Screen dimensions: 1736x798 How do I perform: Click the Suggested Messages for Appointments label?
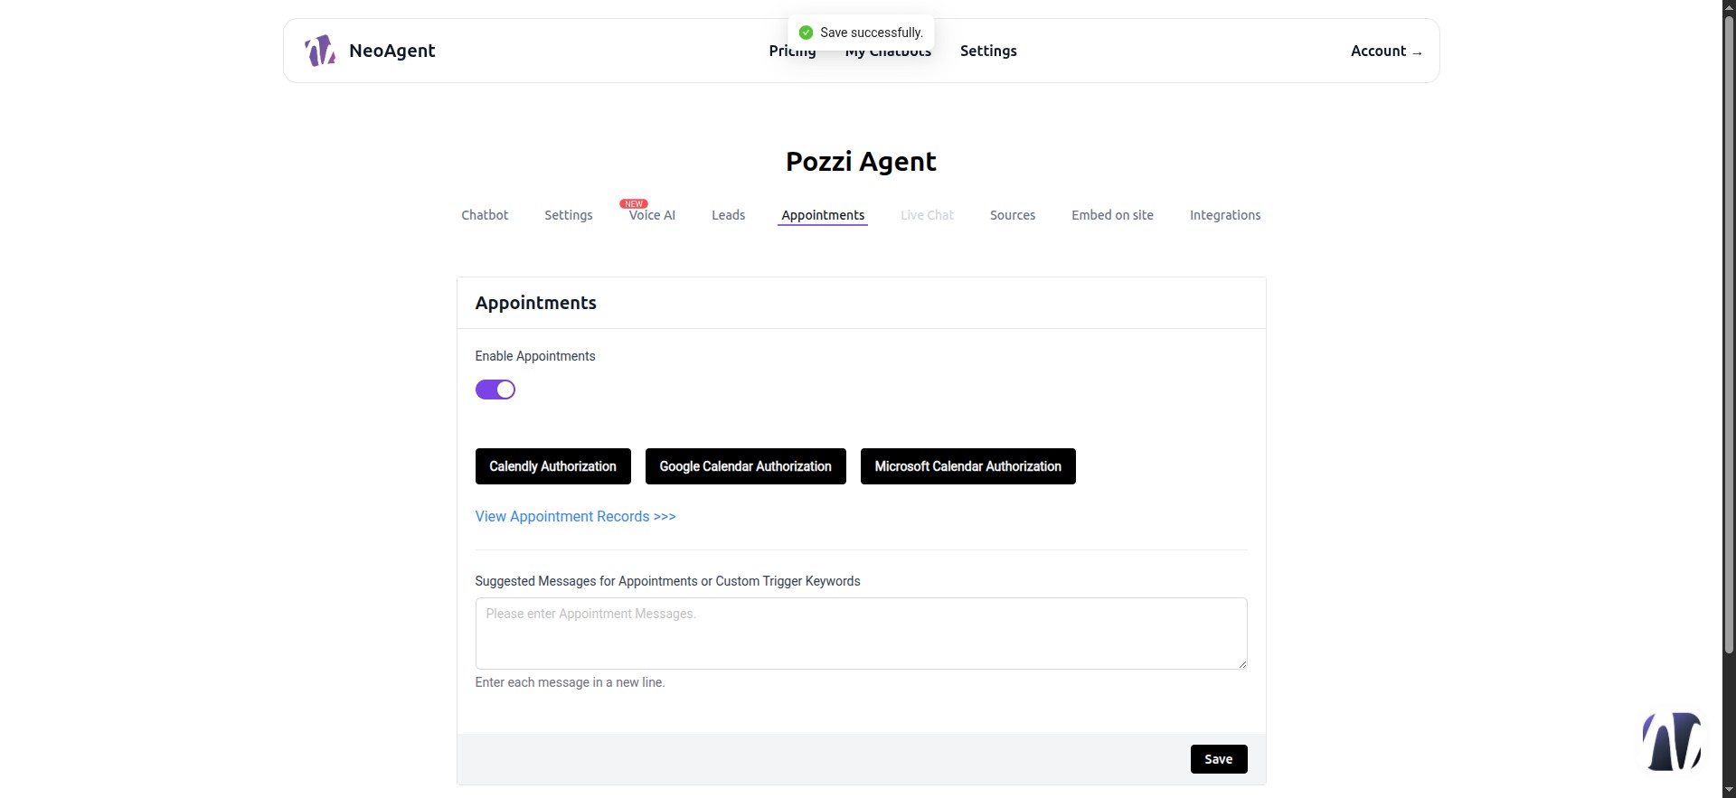pyautogui.click(x=668, y=581)
